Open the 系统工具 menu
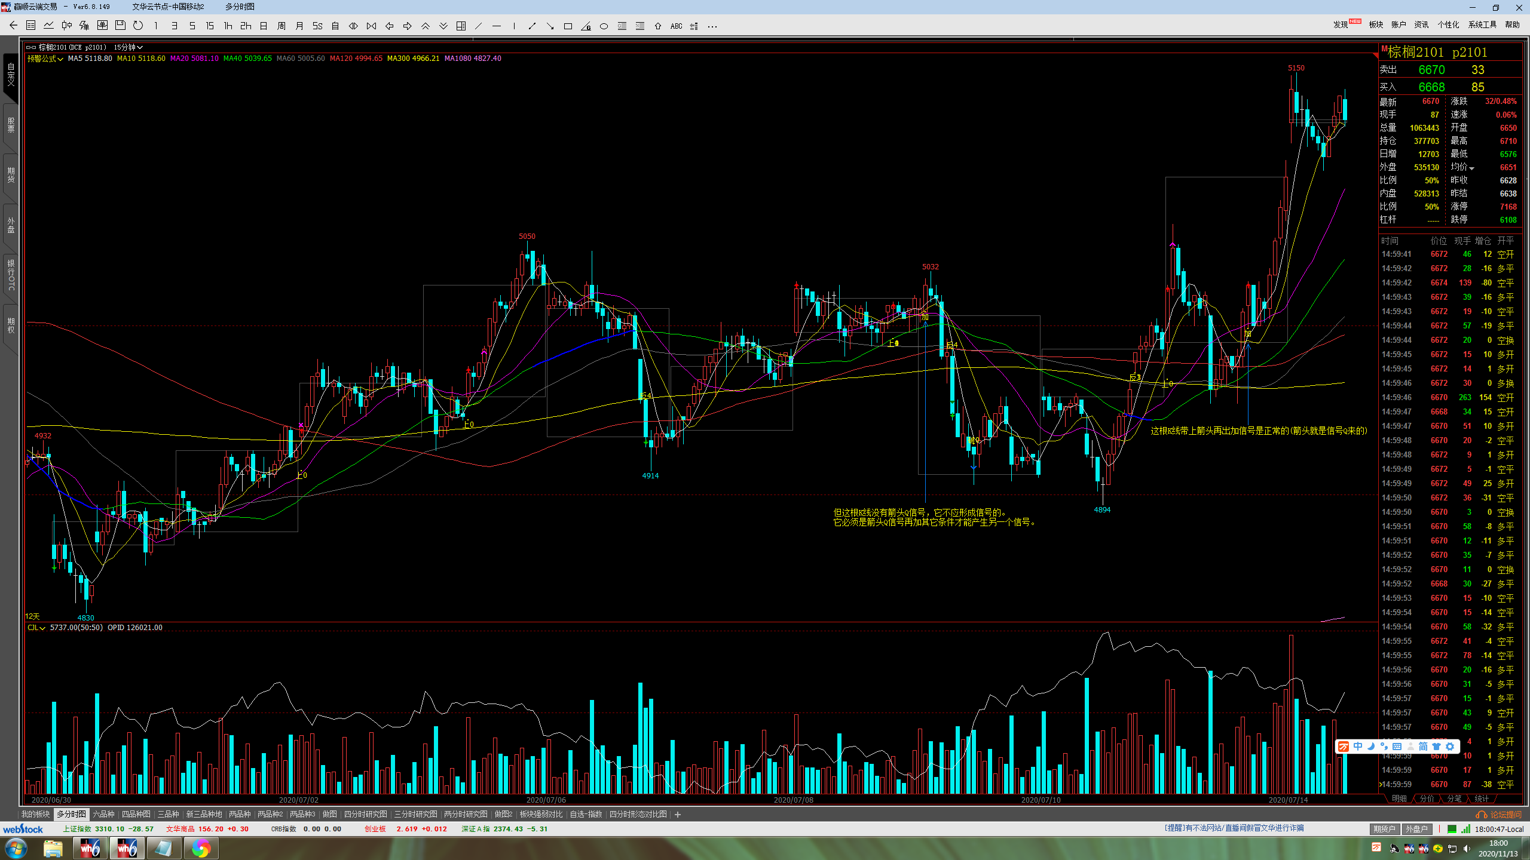This screenshot has height=860, width=1530. tap(1482, 24)
